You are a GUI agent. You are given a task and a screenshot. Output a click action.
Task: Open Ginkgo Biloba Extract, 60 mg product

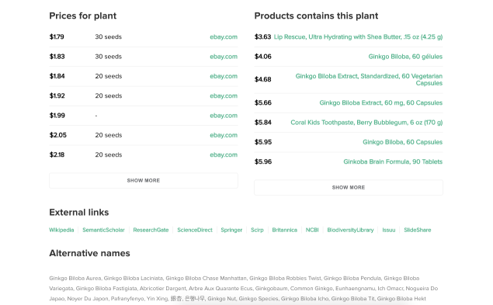click(x=380, y=102)
